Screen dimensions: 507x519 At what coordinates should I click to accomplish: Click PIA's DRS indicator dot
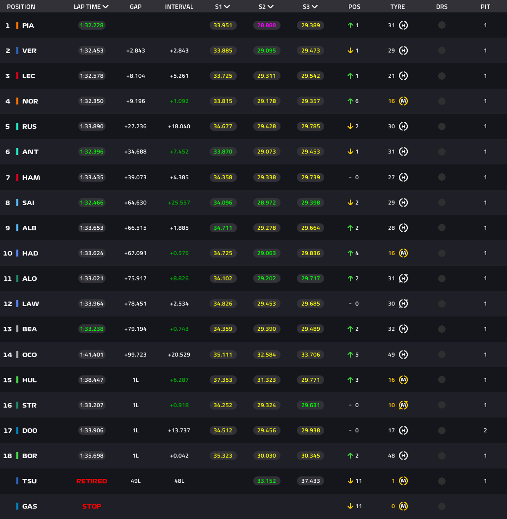coord(442,25)
